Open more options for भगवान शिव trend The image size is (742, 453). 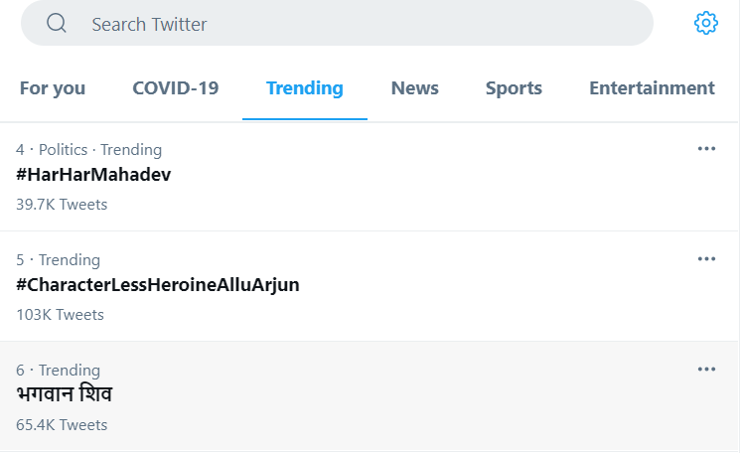pyautogui.click(x=706, y=370)
